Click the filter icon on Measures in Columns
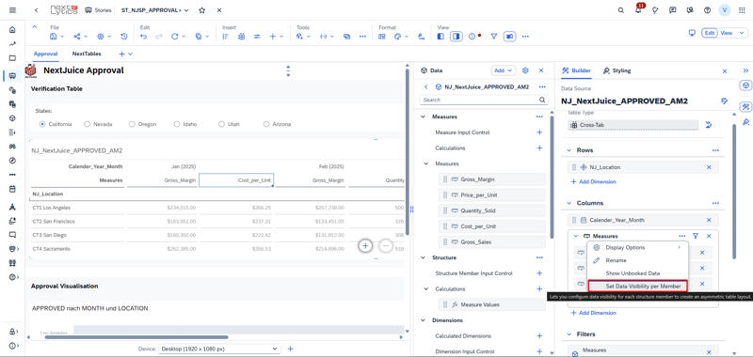This screenshot has height=357, width=753. click(696, 236)
